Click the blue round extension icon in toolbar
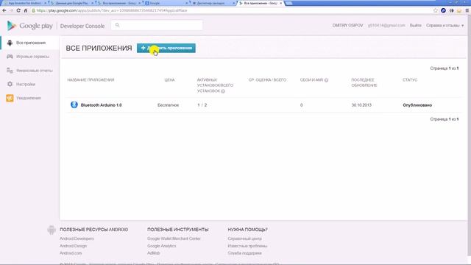 (x=443, y=10)
